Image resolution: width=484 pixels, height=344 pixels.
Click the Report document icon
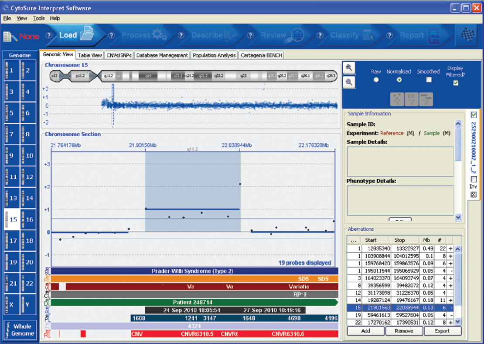434,35
